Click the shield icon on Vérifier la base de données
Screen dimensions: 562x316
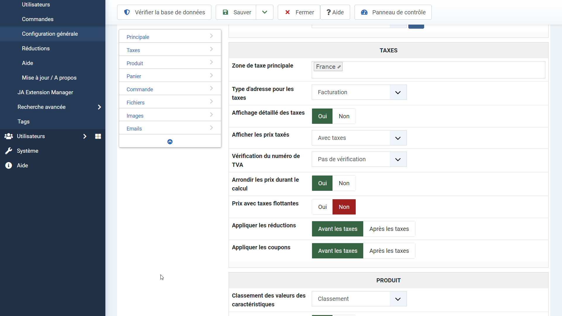(x=127, y=12)
